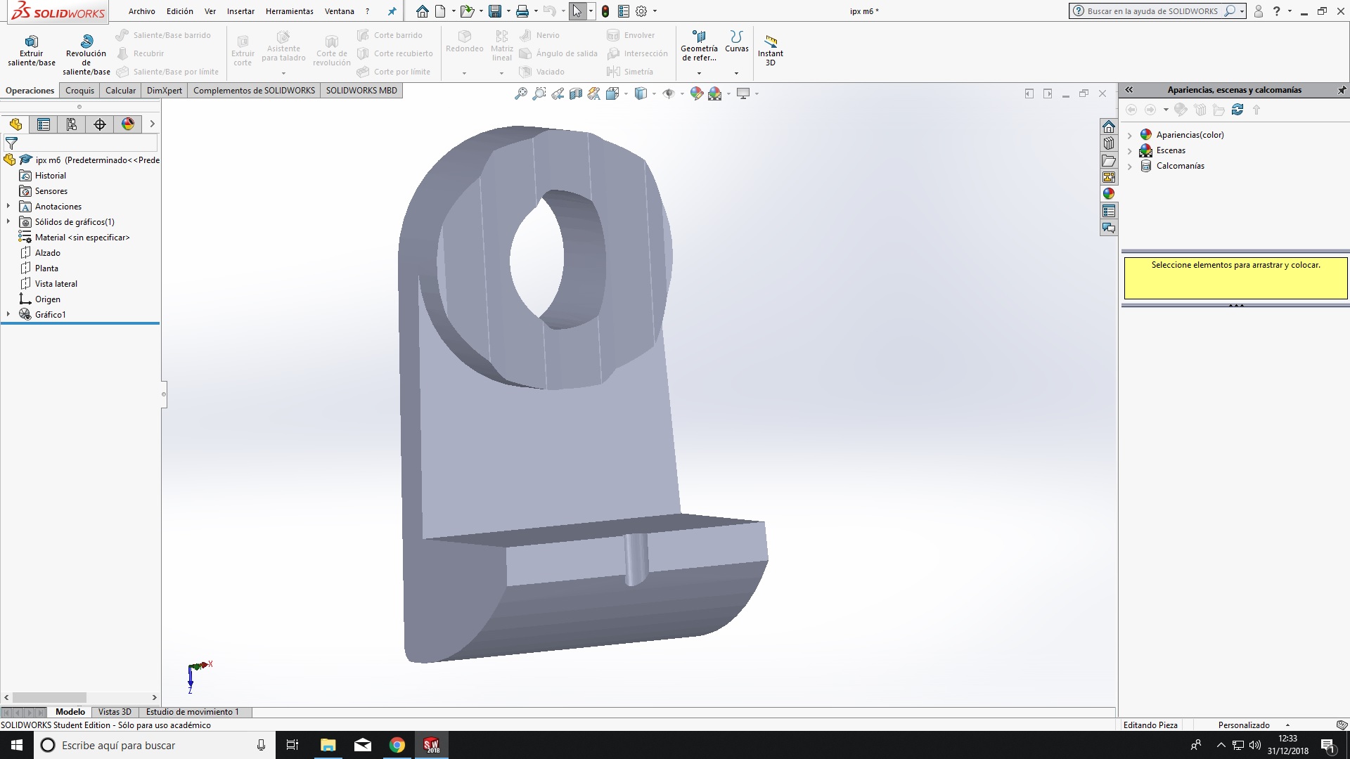Screen dimensions: 1350x759
Task: Open the FeatureManager design tree tab
Action: [15, 124]
